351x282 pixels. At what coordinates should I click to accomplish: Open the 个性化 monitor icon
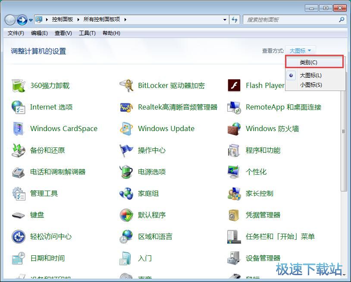234,172
